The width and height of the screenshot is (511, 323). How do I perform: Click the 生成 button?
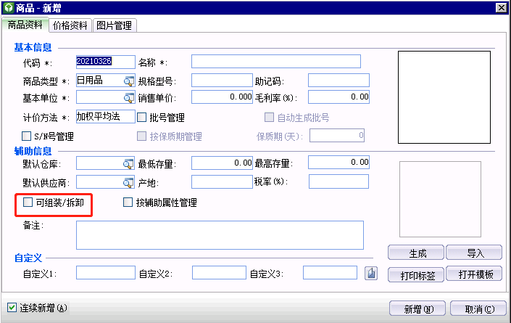(416, 253)
